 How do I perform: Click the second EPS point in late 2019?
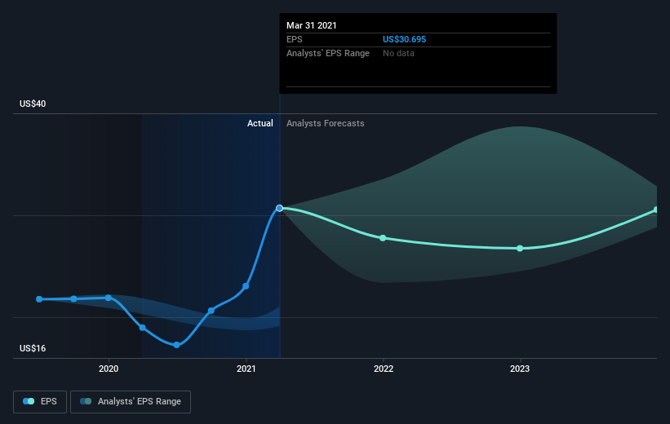pyautogui.click(x=74, y=298)
